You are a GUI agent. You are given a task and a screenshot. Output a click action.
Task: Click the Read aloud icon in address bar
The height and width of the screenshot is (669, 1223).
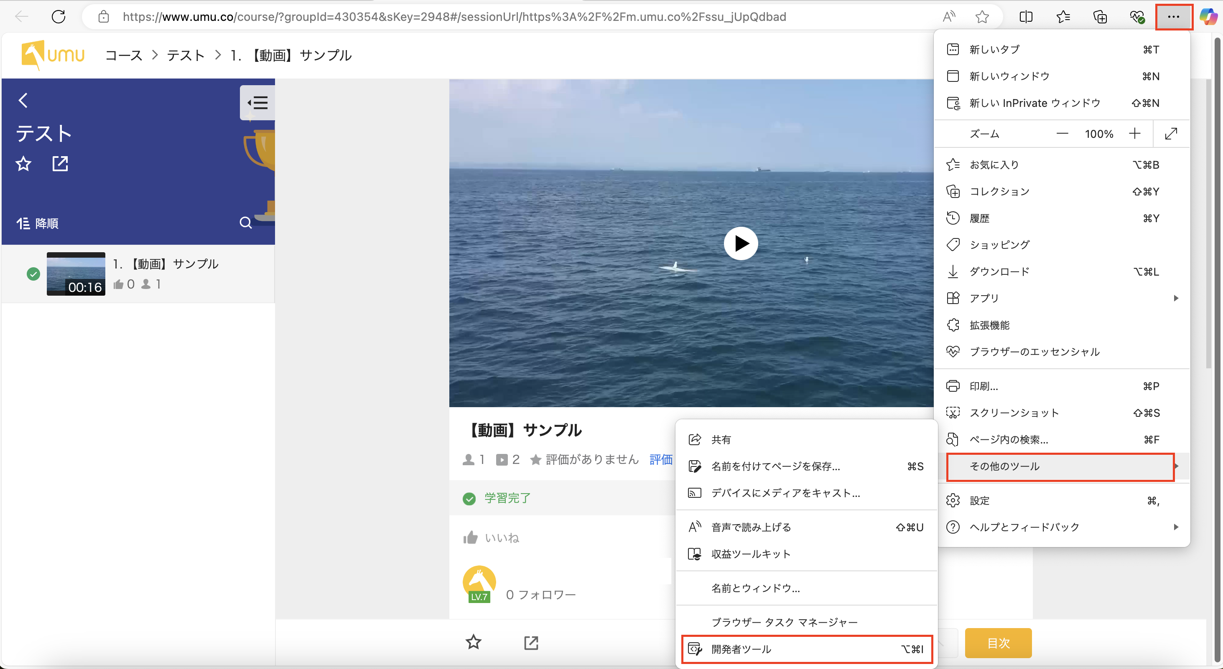point(948,17)
